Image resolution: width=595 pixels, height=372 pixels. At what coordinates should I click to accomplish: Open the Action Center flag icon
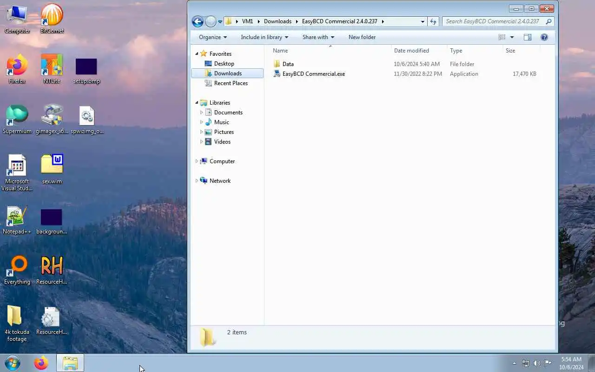click(x=548, y=363)
